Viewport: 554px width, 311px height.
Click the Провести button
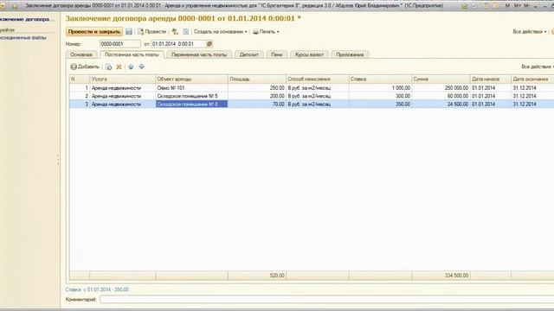tap(151, 32)
